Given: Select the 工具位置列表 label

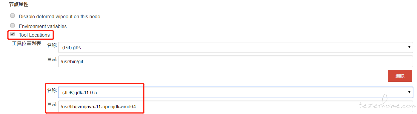Looking at the screenshot, I should 27,44.
